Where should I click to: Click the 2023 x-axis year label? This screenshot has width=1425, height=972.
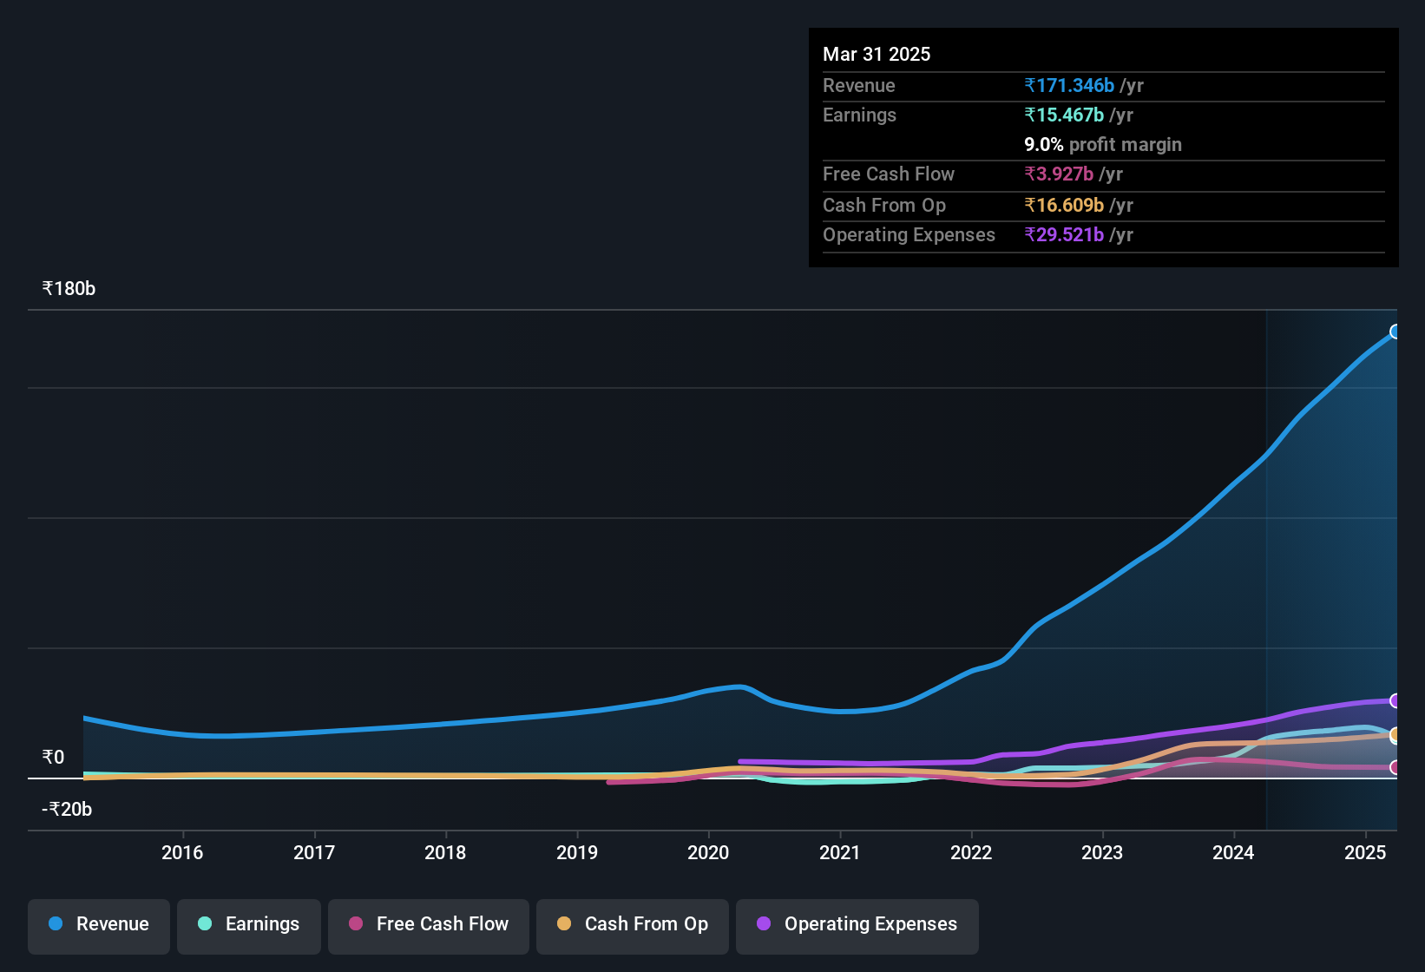(1102, 852)
